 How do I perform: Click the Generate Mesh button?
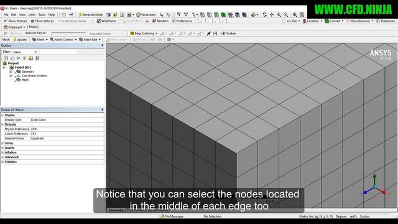pyautogui.click(x=91, y=15)
